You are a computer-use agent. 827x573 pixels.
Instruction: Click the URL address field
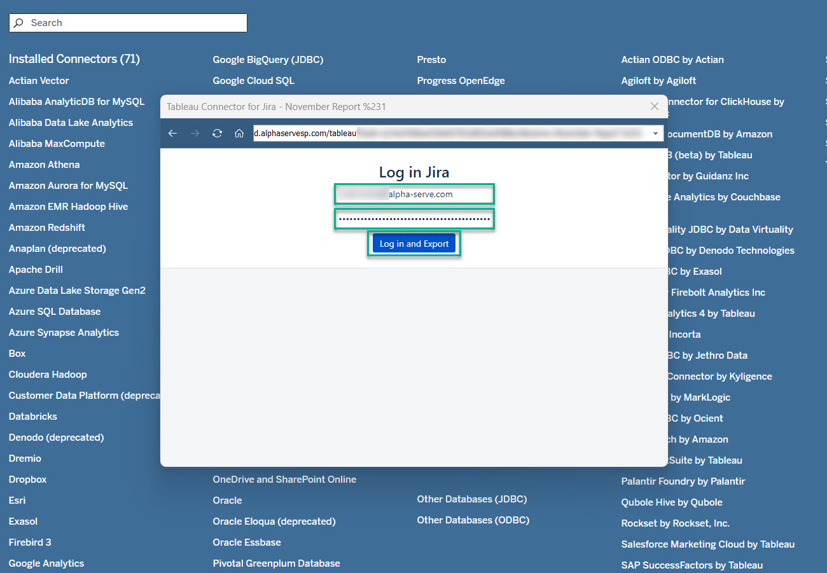click(445, 134)
